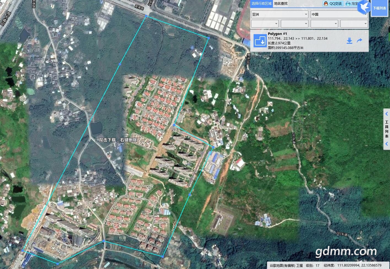Screen dimensions: 390x269
Task: Expand the 工具列表 side panel label
Action: (x=387, y=129)
